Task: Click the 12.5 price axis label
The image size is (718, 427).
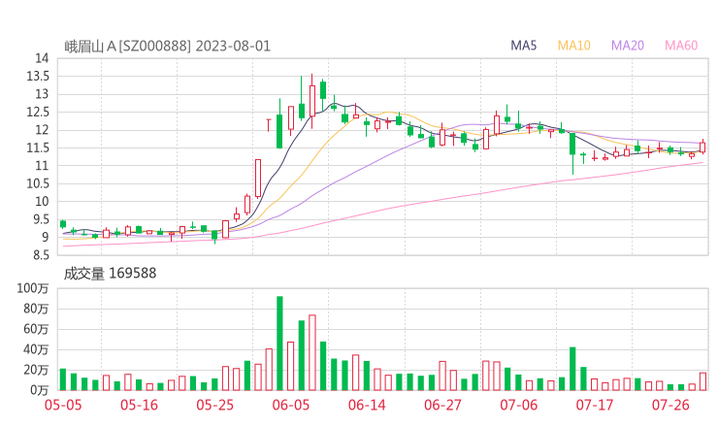Action: click(x=38, y=112)
